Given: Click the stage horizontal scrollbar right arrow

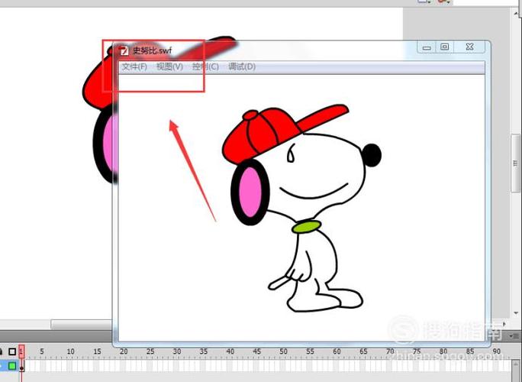Looking at the screenshot, I should [504, 324].
